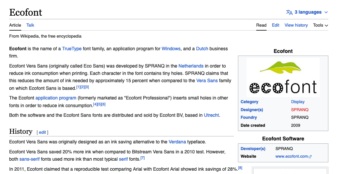This screenshot has height=174, width=339.
Task: Click the Ecofont page title
Action: tap(26, 12)
